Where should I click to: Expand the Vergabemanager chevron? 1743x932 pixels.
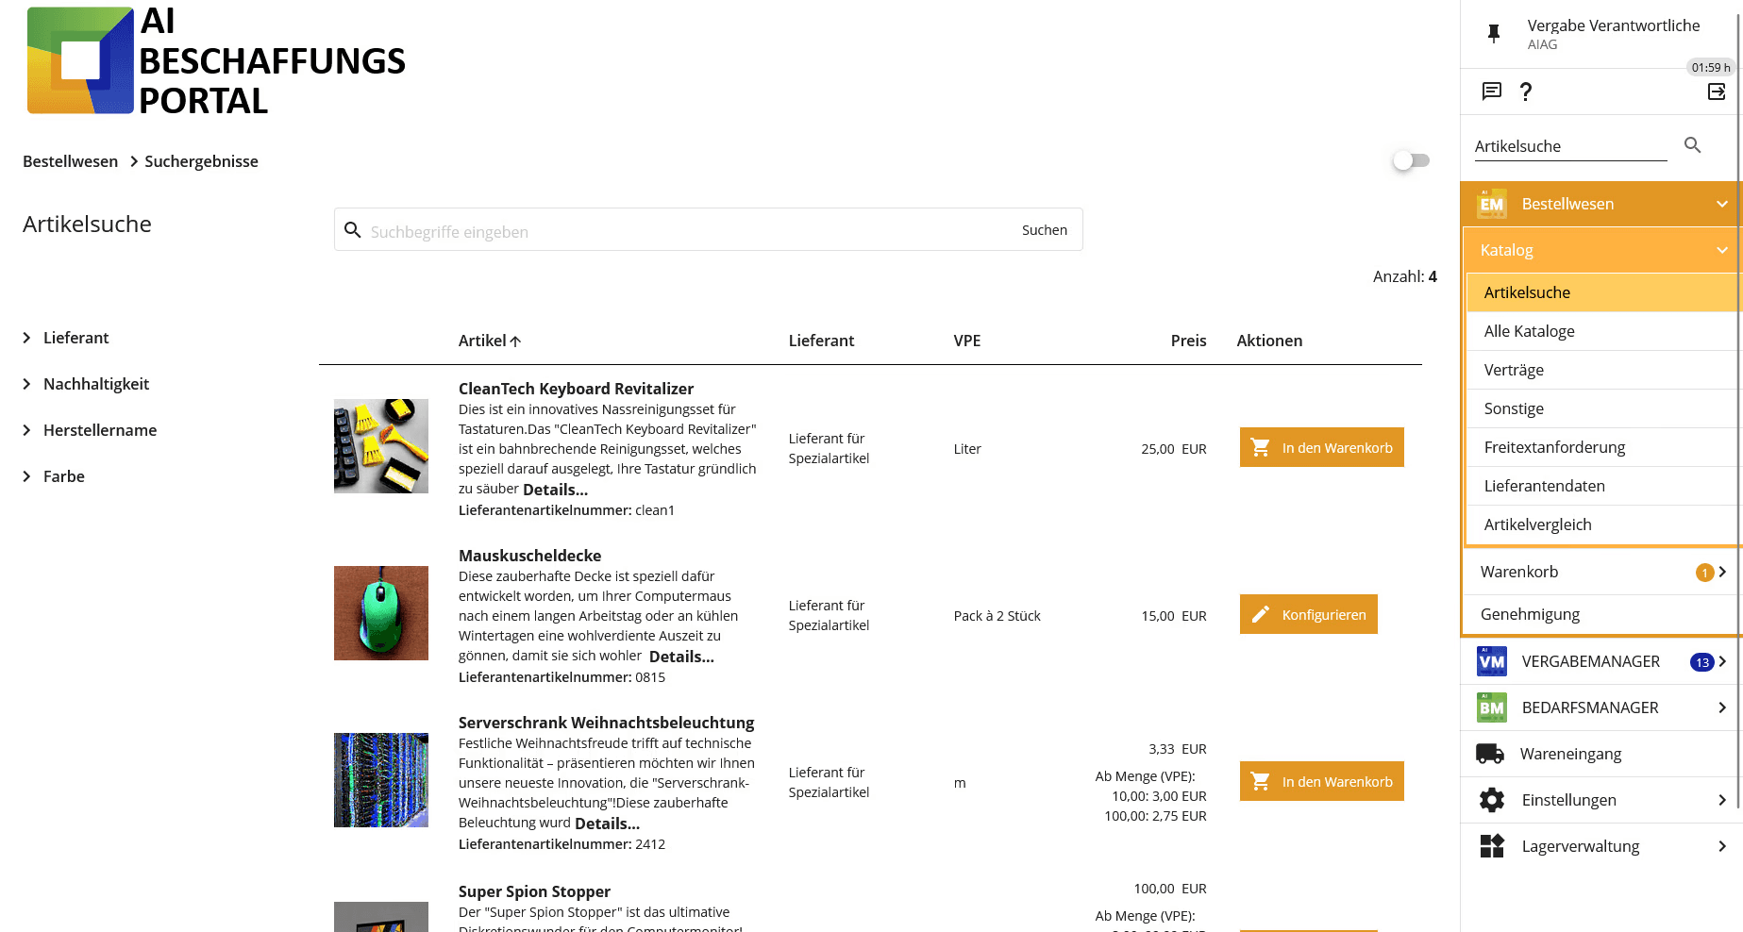tap(1723, 661)
